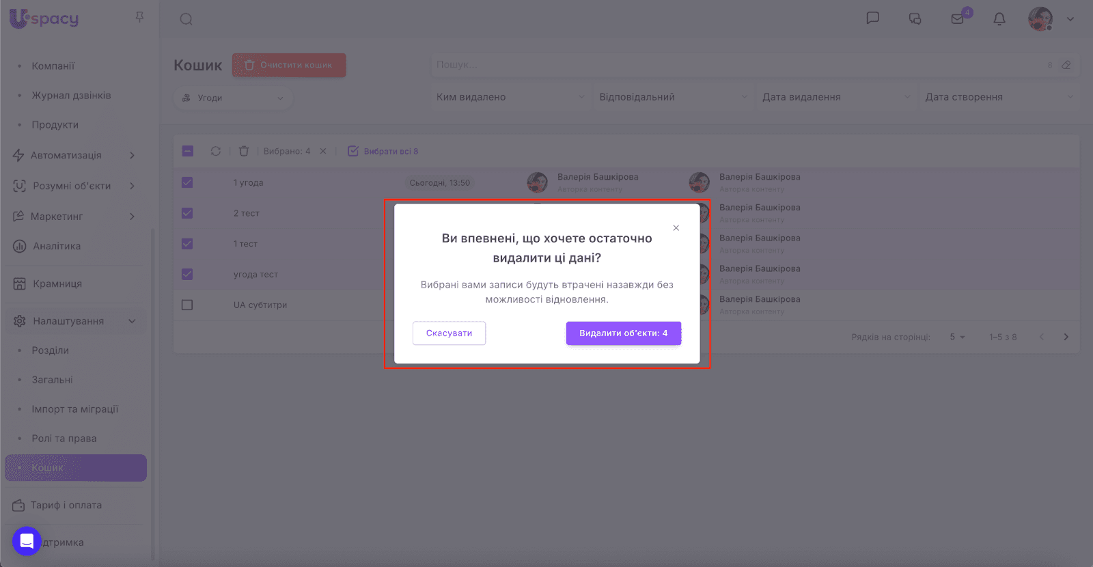The width and height of the screenshot is (1093, 567).
Task: Open Ролі та права settings item
Action: pyautogui.click(x=64, y=439)
